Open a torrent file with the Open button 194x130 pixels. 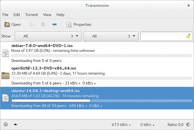pyautogui.click(x=12, y=25)
